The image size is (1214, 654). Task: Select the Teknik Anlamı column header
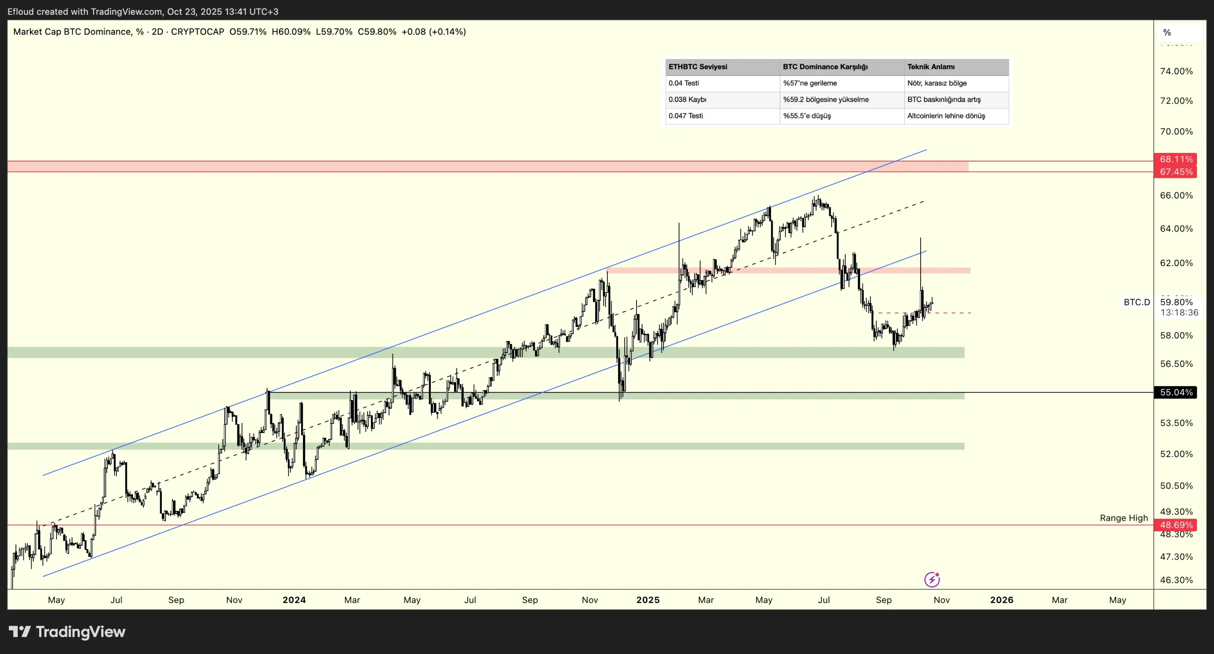click(x=932, y=67)
